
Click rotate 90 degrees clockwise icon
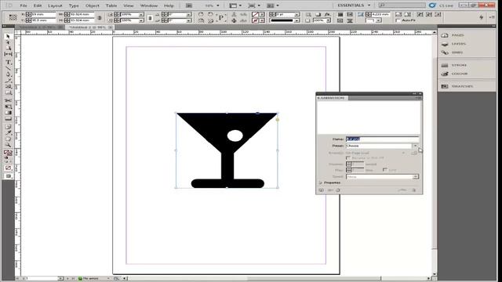(x=201, y=14)
